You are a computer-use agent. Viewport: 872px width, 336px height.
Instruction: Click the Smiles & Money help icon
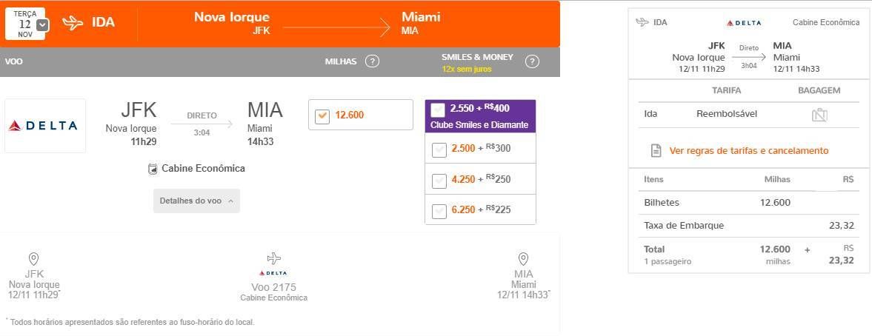coord(532,61)
